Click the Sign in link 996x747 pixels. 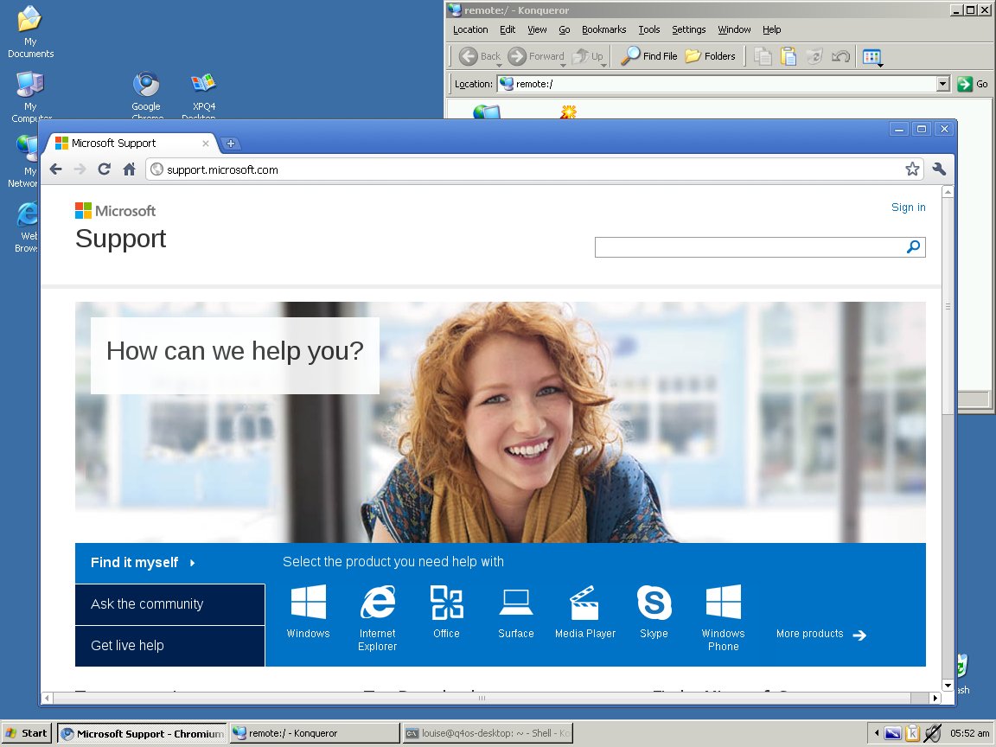pyautogui.click(x=908, y=207)
